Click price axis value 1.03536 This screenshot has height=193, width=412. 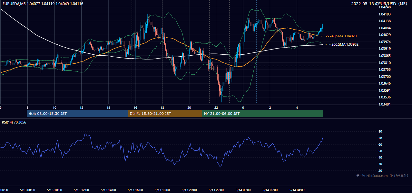click(384, 97)
